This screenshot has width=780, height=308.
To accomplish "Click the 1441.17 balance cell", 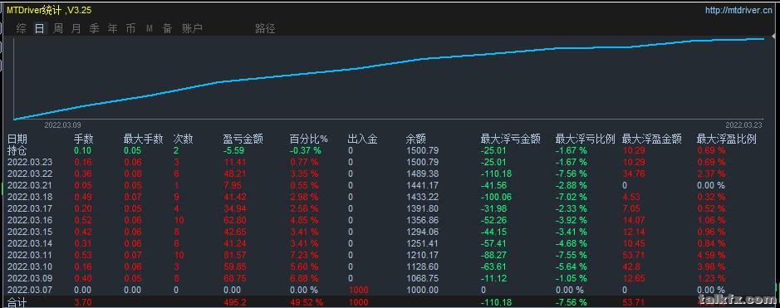I will [422, 185].
